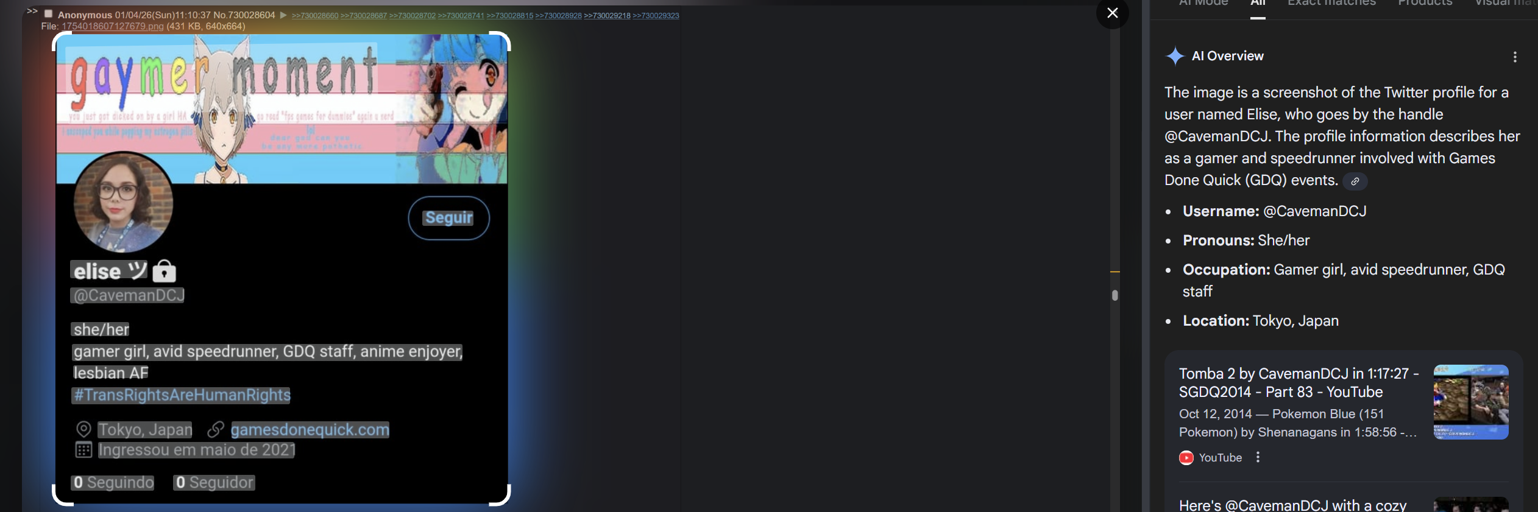Click the YouTube source logo icon
This screenshot has width=1538, height=512.
[1186, 458]
